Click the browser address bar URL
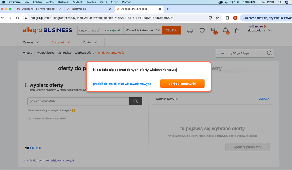Image resolution: width=292 pixels, height=170 pixels. [102, 18]
